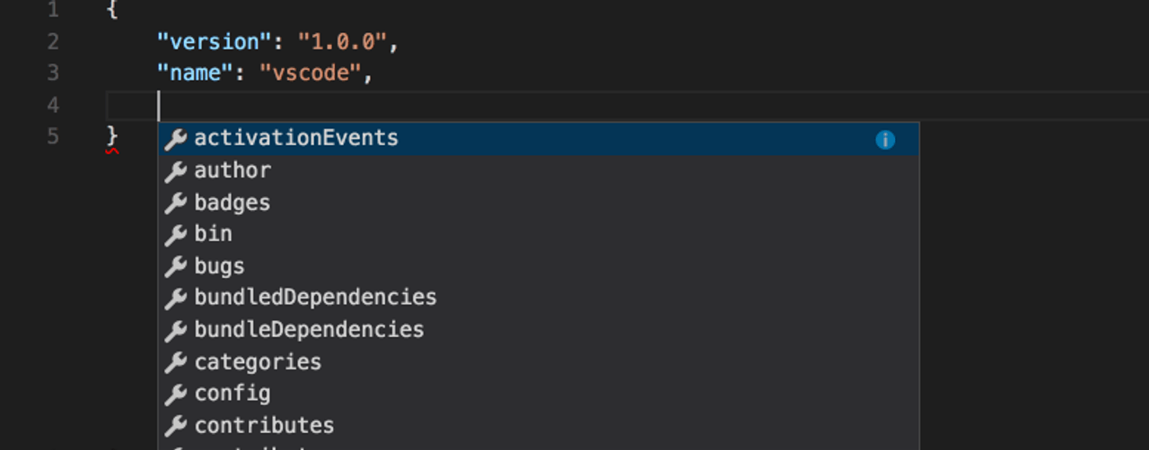Choose contributes from the list
This screenshot has width=1149, height=450.
264,426
